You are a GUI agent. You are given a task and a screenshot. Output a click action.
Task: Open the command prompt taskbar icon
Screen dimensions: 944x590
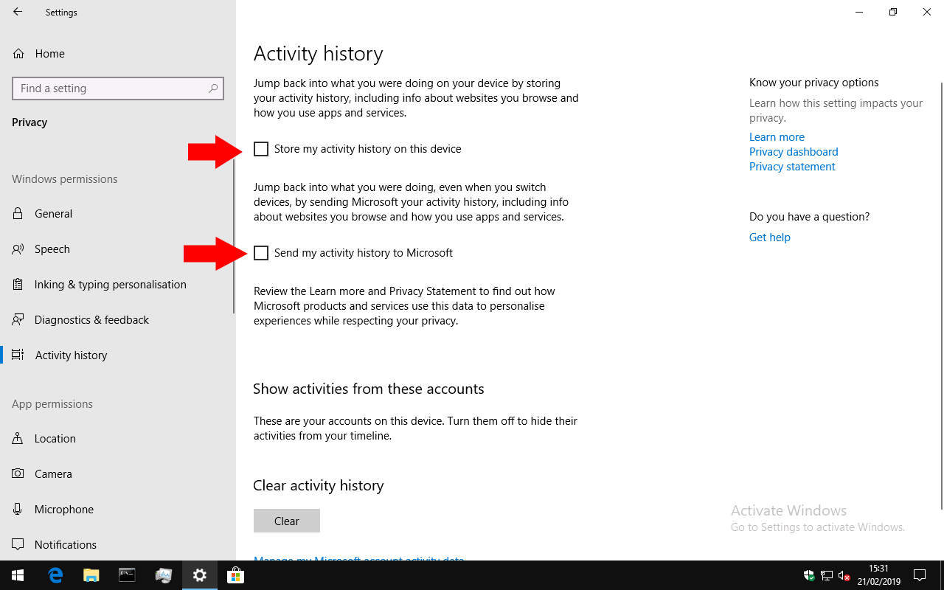128,575
